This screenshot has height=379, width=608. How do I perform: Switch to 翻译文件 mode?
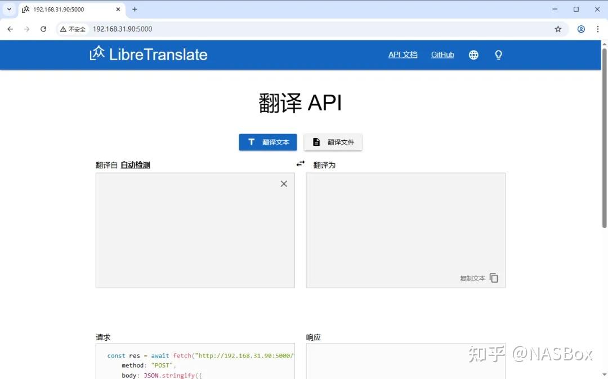333,142
